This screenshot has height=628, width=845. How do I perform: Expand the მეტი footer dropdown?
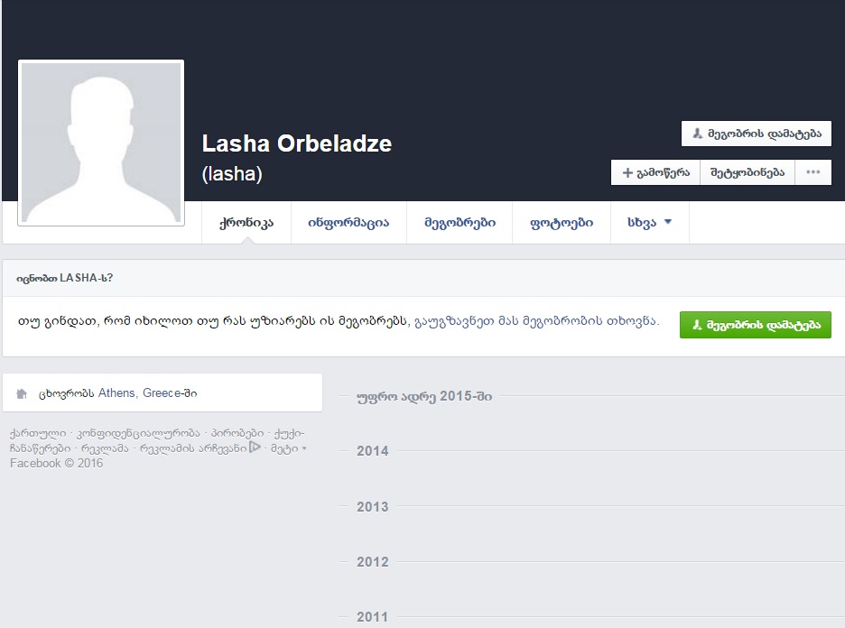(288, 448)
